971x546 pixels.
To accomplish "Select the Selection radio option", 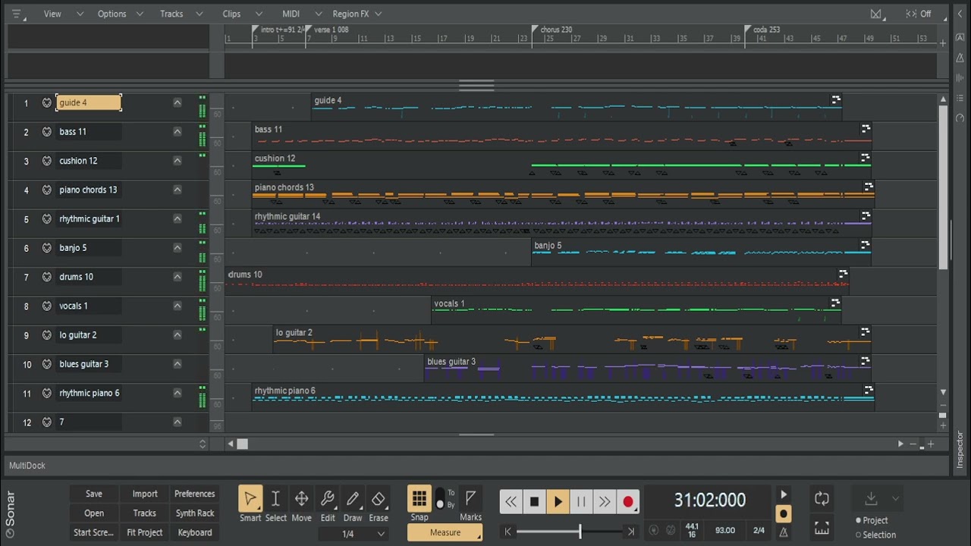I will click(875, 535).
